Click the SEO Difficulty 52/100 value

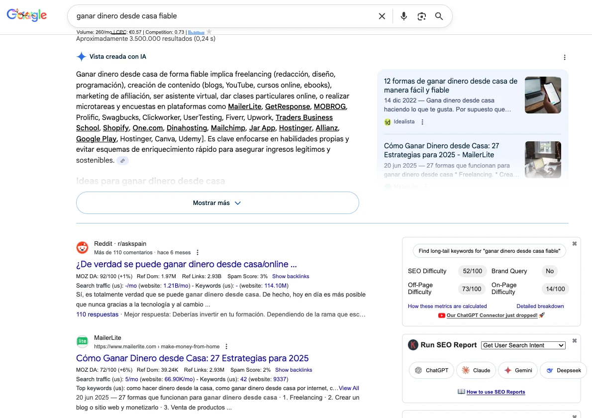point(472,271)
